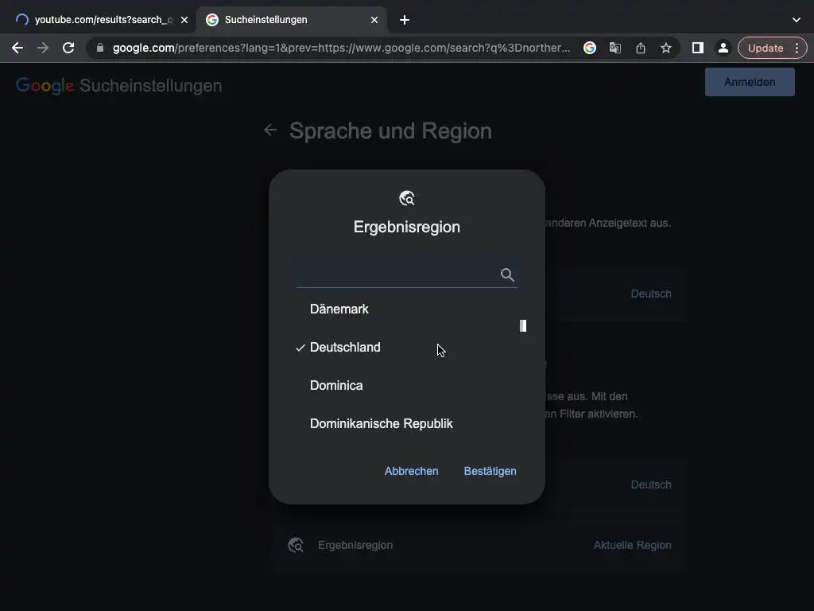Reload the current page
Image resolution: width=814 pixels, height=611 pixels.
click(68, 48)
